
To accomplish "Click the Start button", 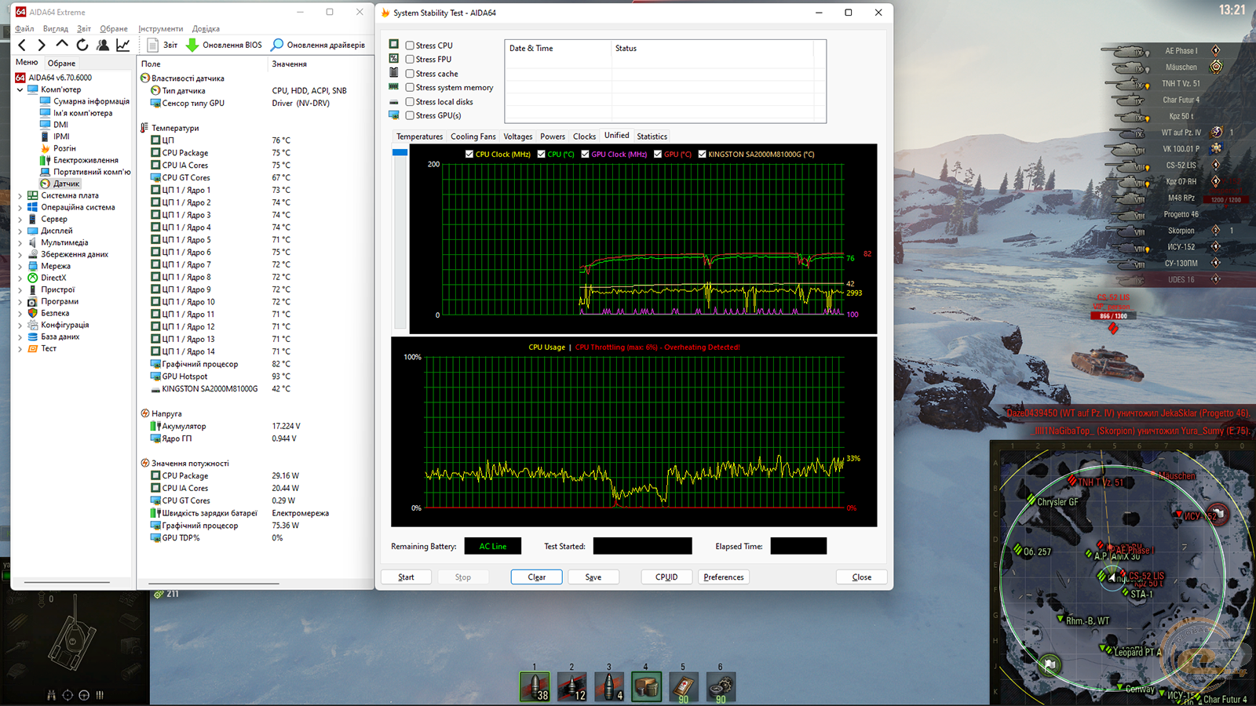I will [406, 577].
